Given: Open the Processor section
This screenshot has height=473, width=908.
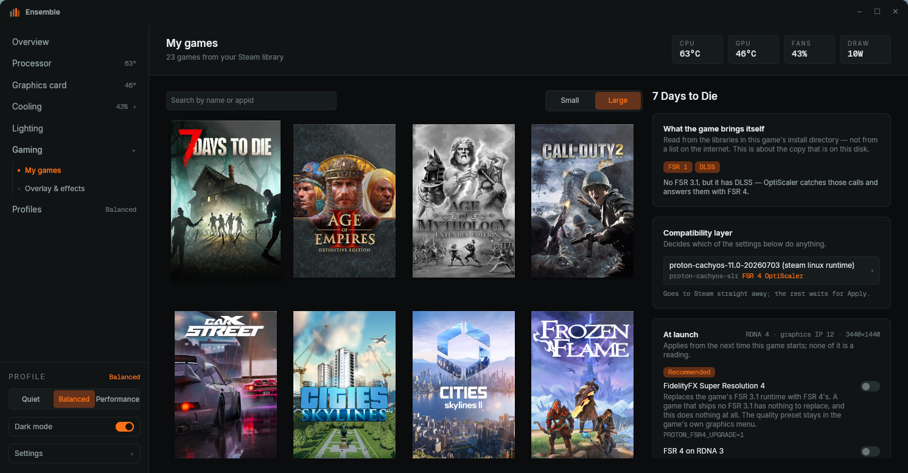Looking at the screenshot, I should tap(74, 63).
